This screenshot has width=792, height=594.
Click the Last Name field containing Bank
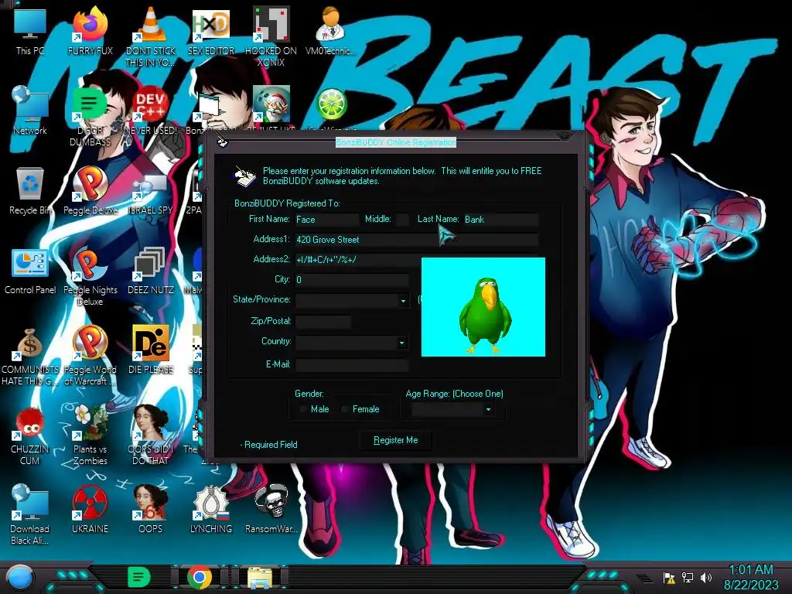pyautogui.click(x=501, y=220)
